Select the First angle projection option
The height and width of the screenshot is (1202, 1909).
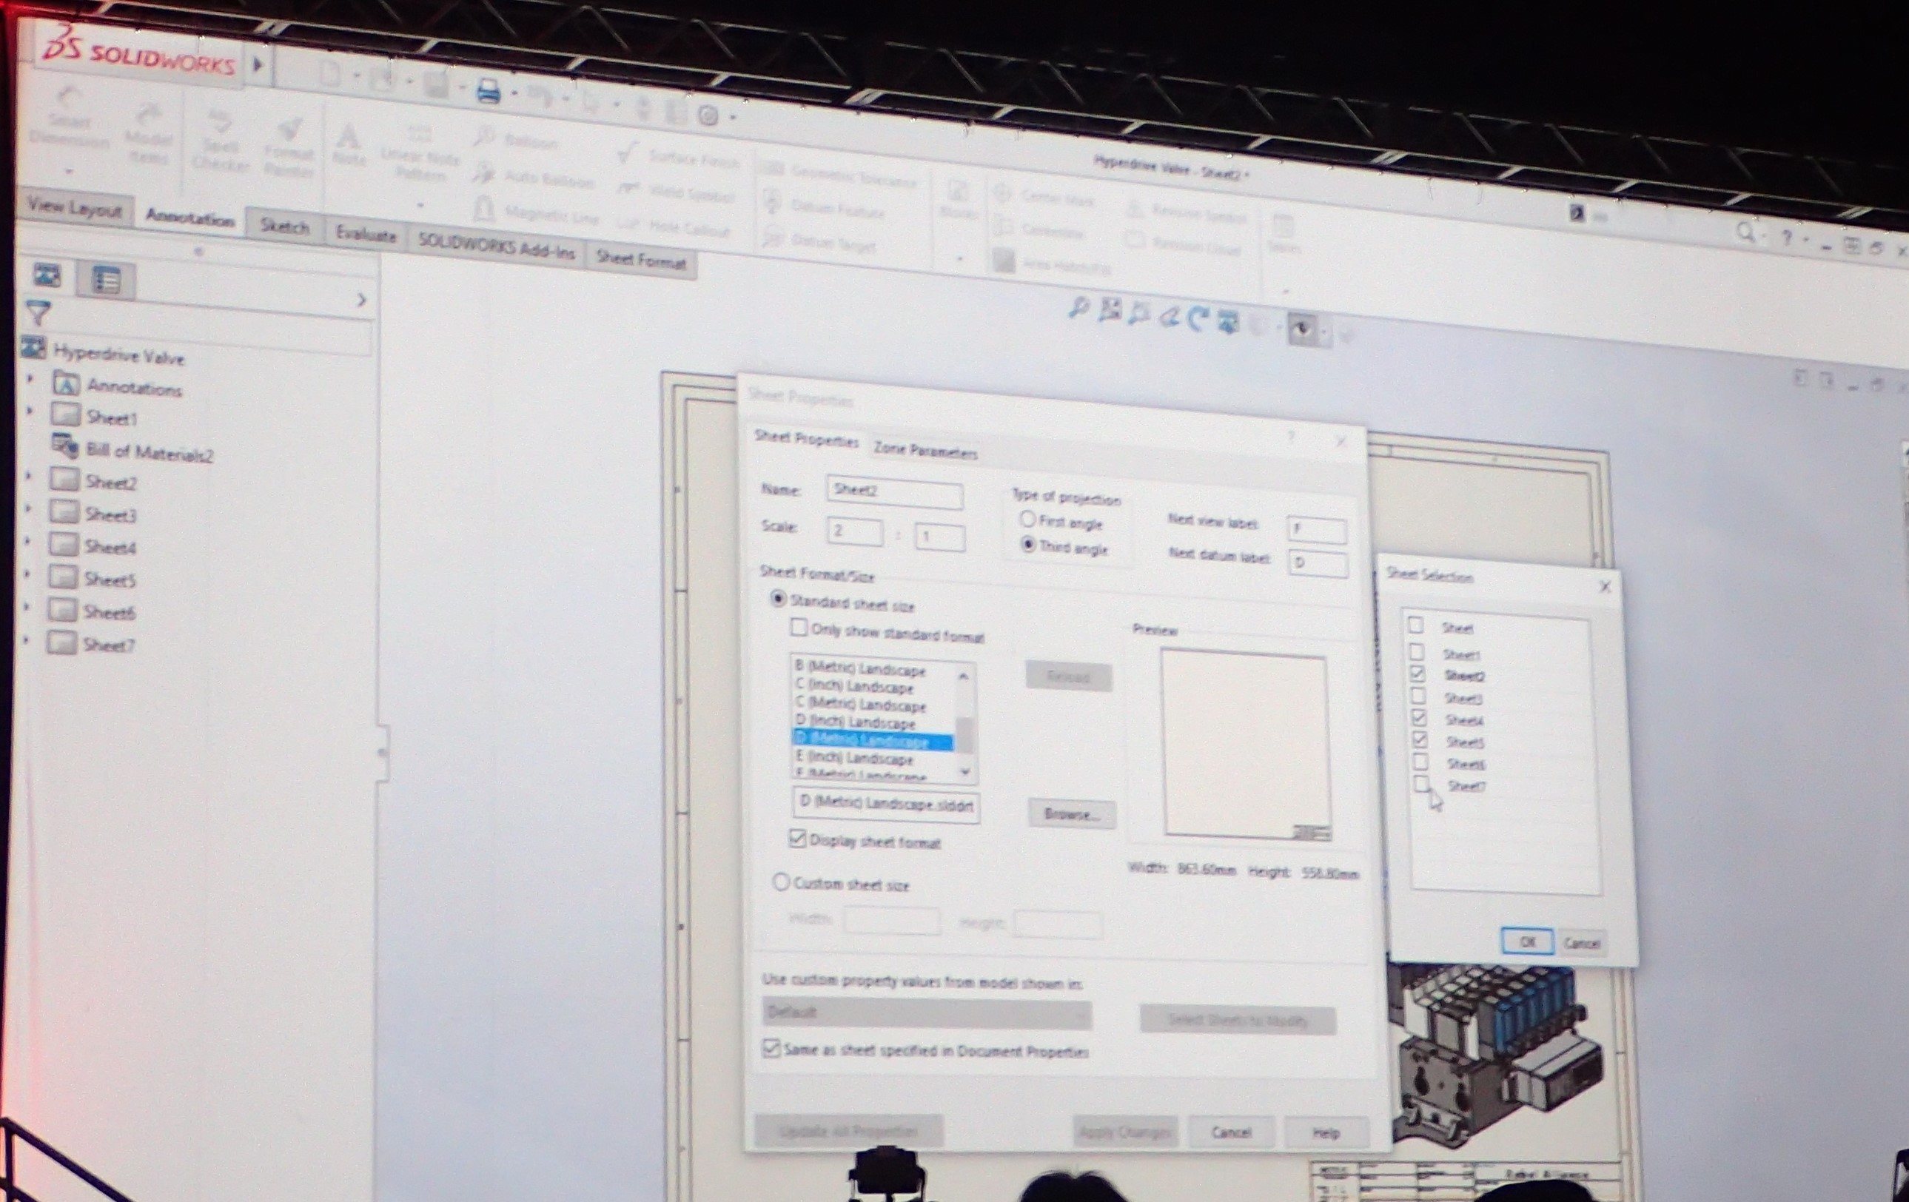[1027, 520]
